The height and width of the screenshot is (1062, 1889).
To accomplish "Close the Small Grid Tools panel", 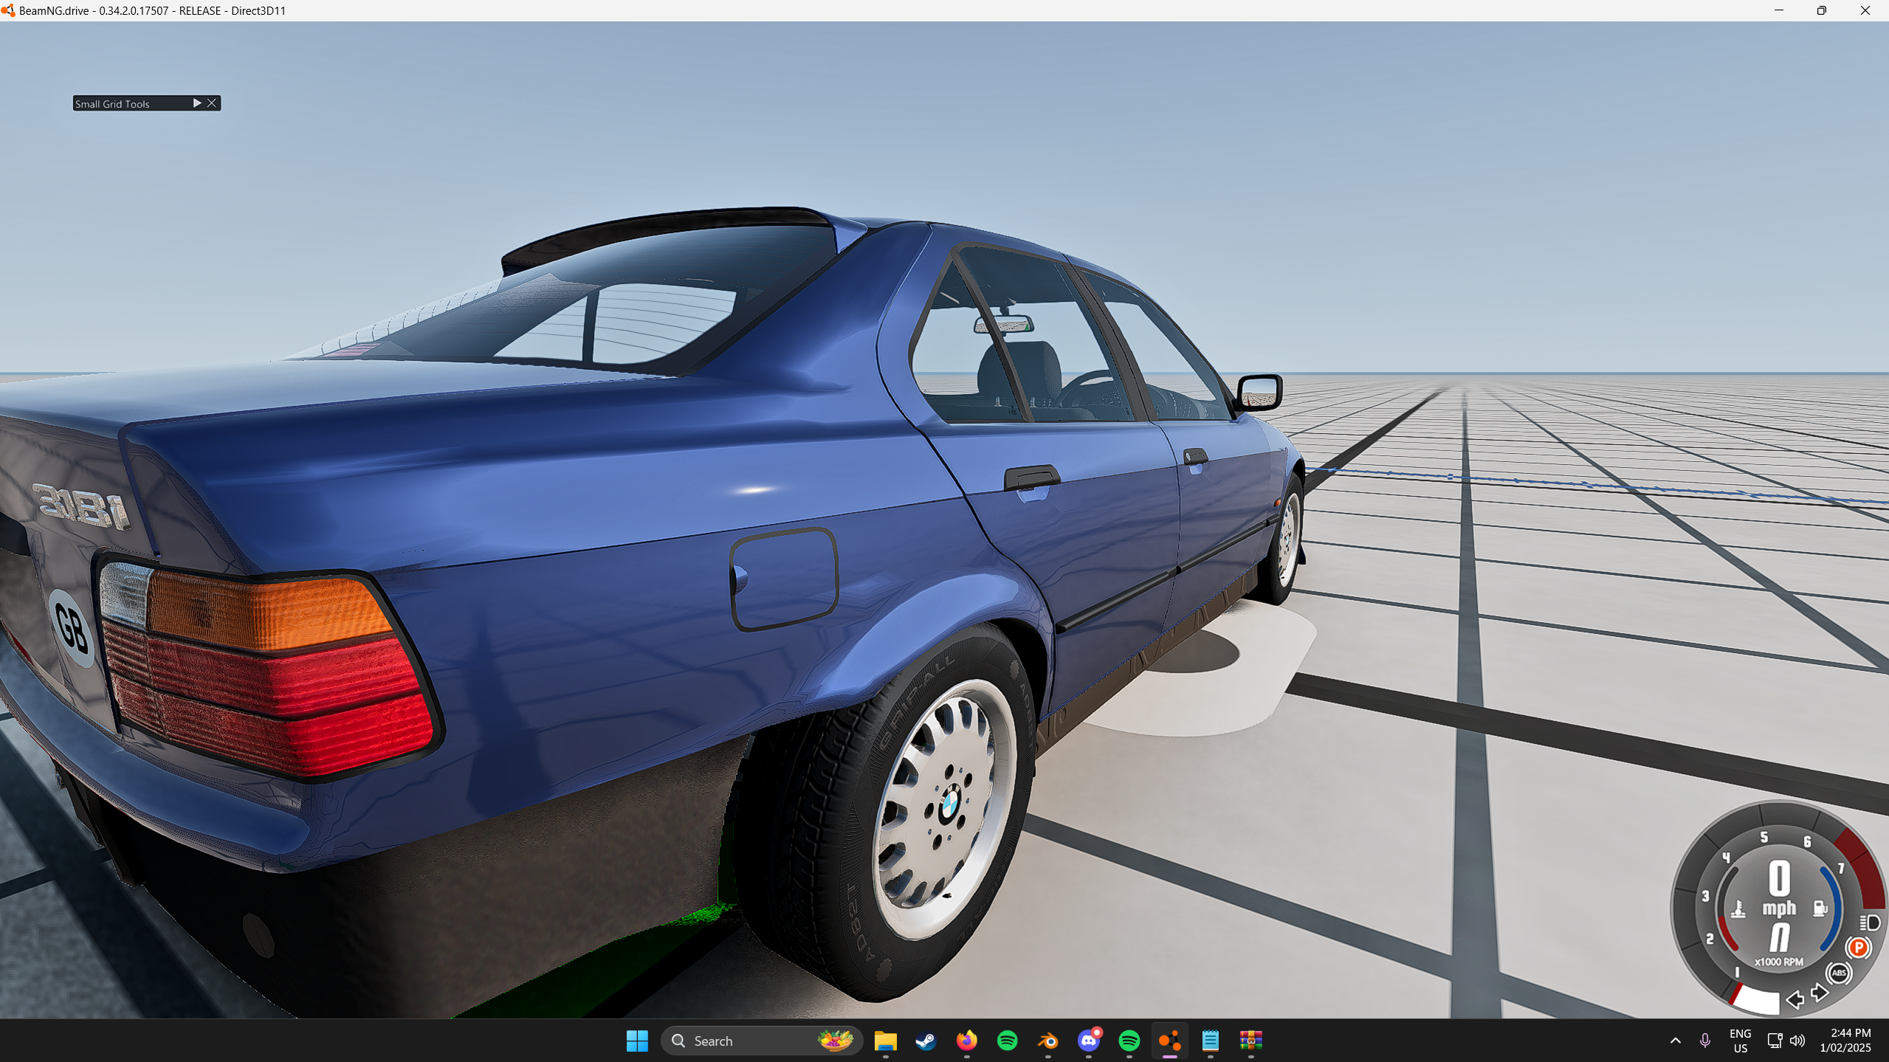I will 212,103.
